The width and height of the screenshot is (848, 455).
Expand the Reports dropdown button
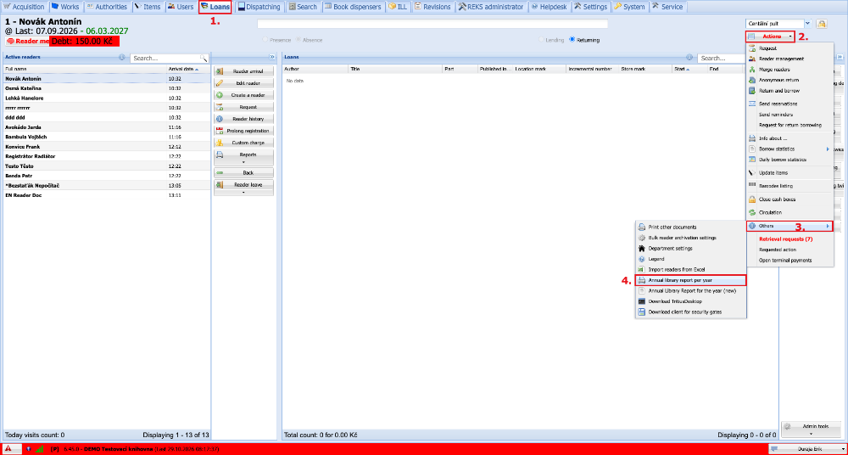click(244, 158)
